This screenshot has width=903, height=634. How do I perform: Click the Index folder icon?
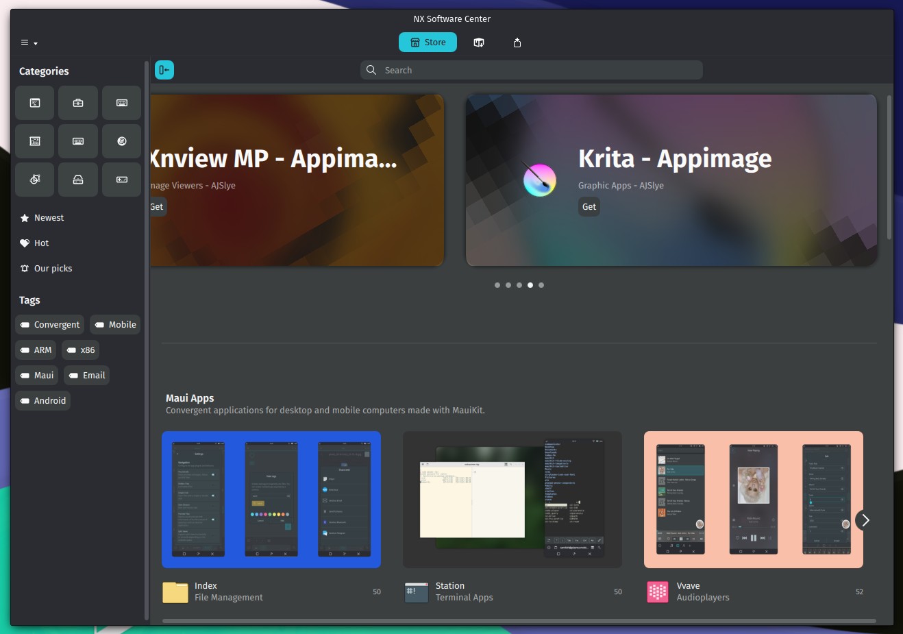pyautogui.click(x=175, y=592)
